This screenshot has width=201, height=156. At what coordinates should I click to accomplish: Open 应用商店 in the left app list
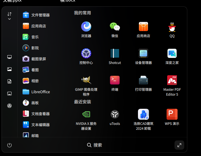[34, 26]
